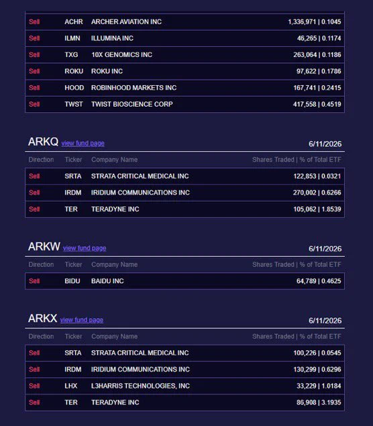The width and height of the screenshot is (373, 426).
Task: Click the ARKX Strata row with 100,226 shares
Action: [x=184, y=353]
